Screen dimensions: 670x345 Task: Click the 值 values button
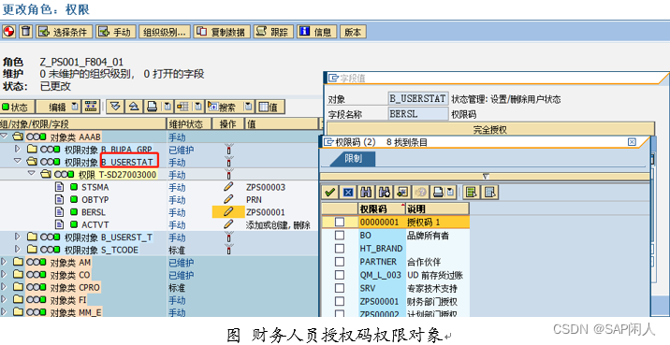tap(271, 107)
